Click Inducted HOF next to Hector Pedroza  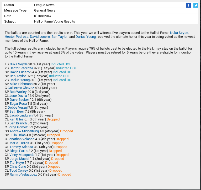click(66, 68)
